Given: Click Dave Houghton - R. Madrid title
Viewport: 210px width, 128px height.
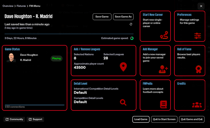Looking at the screenshot, I should point(29,16).
